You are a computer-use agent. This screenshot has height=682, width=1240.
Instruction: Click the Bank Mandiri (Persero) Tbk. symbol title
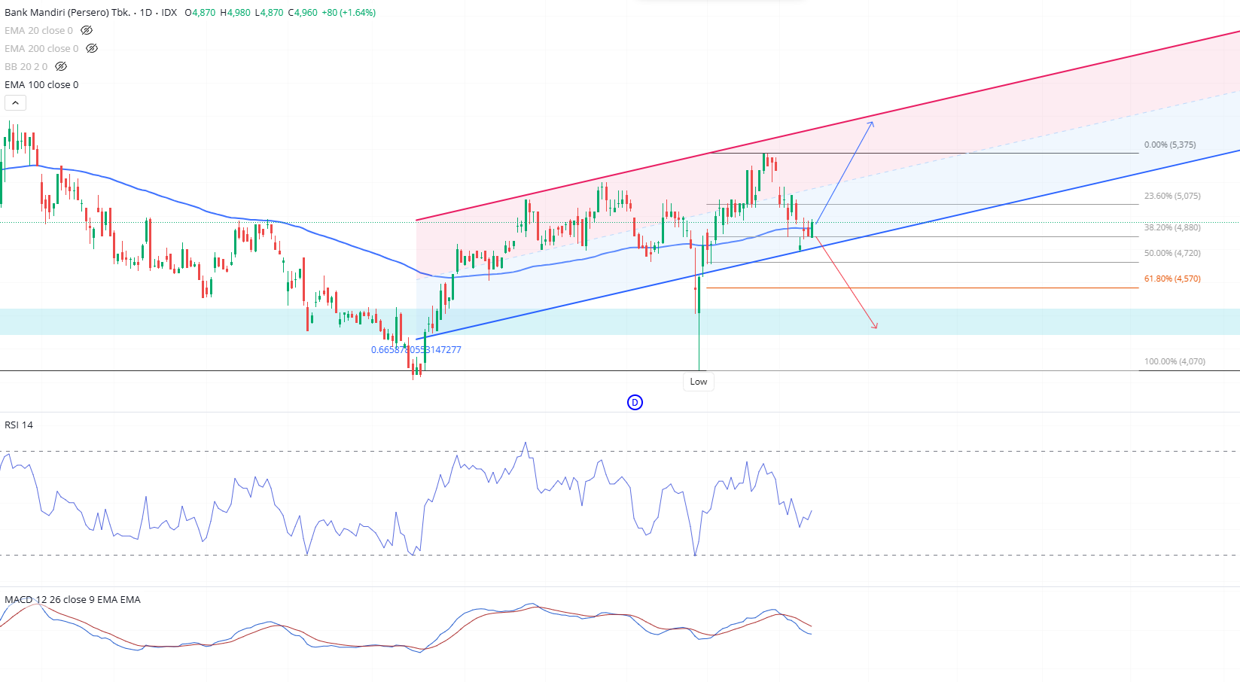[68, 13]
